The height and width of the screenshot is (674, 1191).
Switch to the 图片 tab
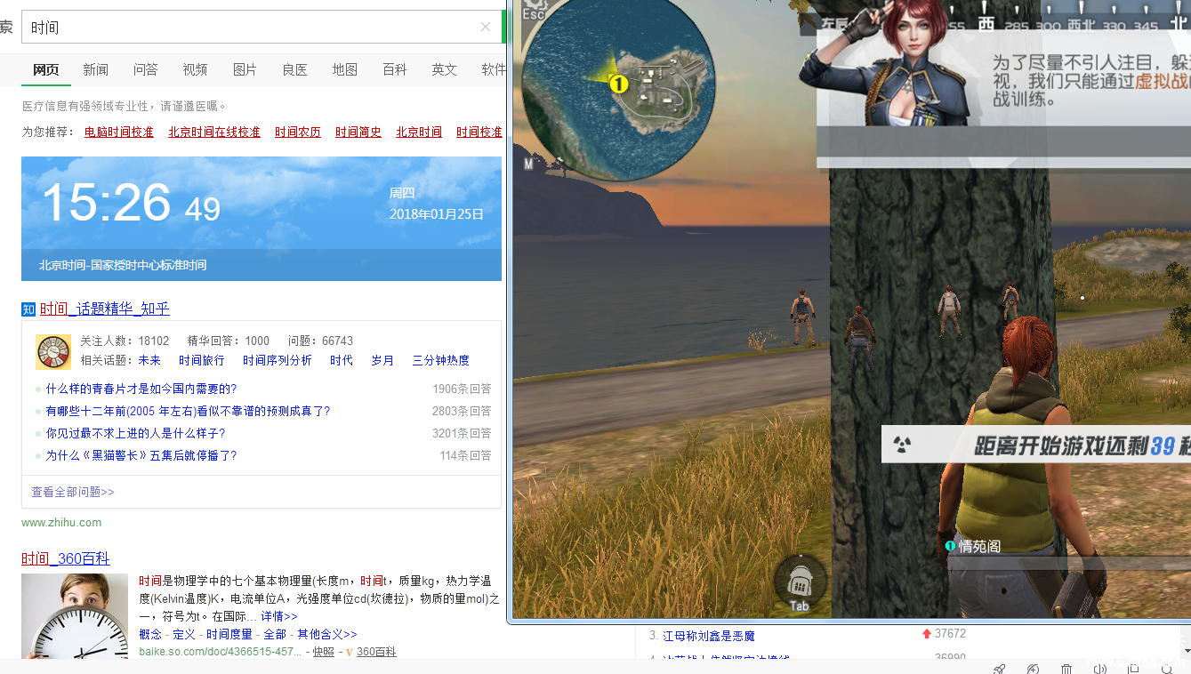coord(245,69)
